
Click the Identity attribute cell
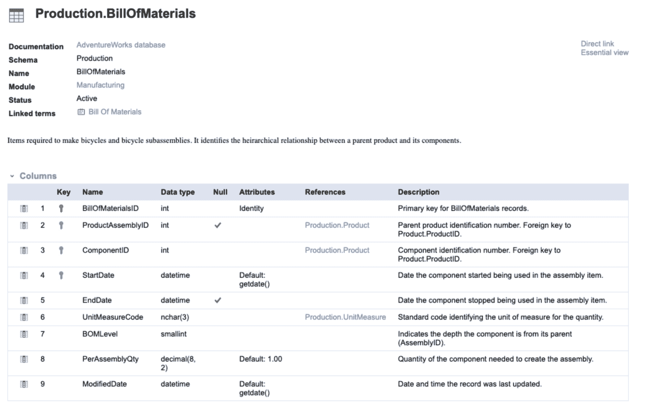point(251,208)
